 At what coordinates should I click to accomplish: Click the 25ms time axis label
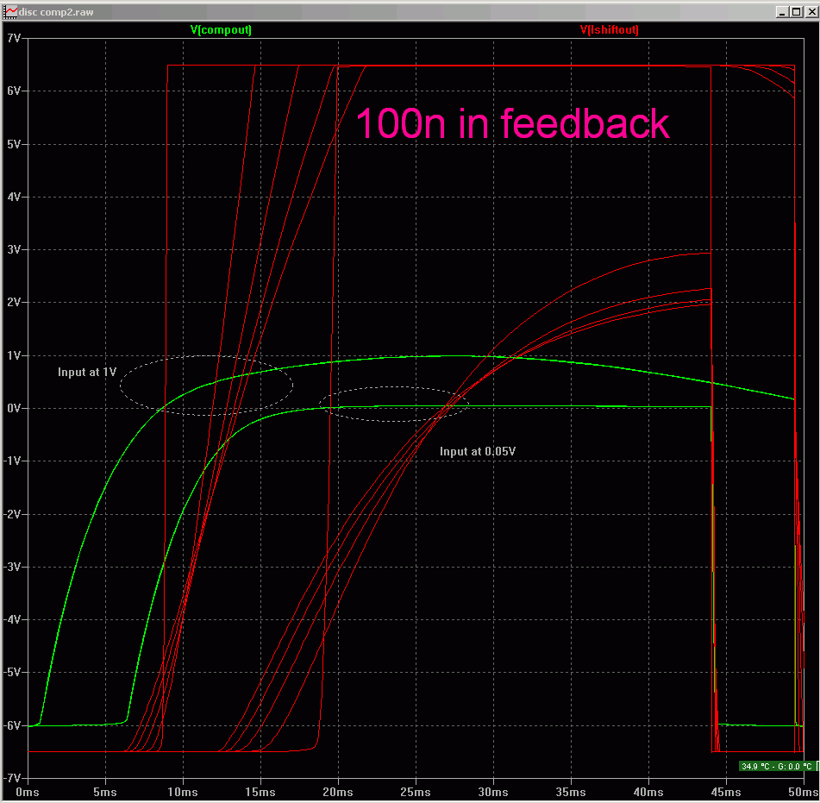416,792
